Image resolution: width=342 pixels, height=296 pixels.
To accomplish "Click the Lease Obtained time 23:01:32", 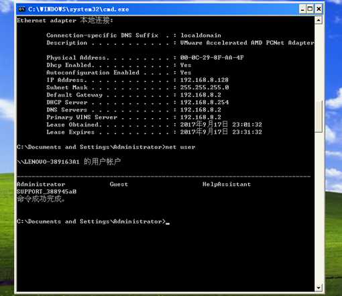I will click(x=247, y=124).
